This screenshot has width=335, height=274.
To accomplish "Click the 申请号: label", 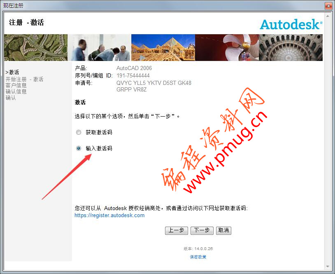I will point(84,83).
